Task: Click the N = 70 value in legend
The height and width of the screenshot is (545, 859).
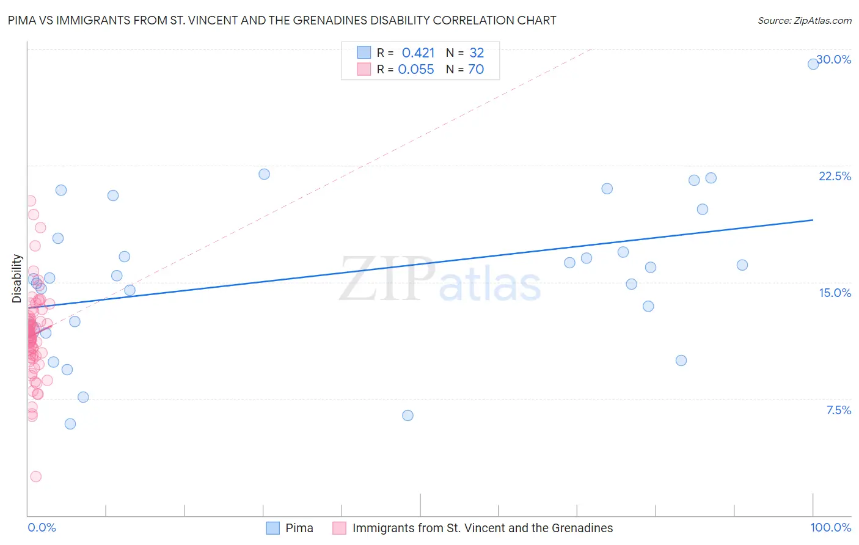Action: [465, 69]
